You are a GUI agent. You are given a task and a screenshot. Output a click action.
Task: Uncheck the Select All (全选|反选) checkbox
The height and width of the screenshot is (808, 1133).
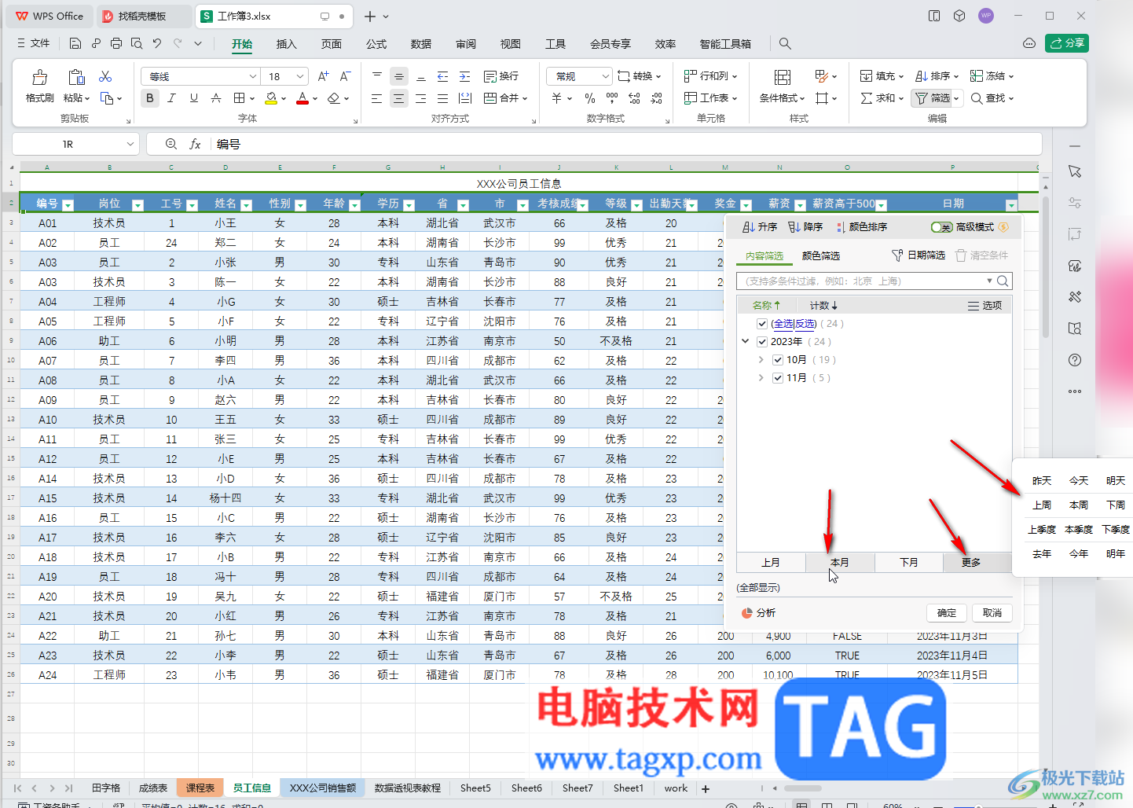tap(761, 324)
